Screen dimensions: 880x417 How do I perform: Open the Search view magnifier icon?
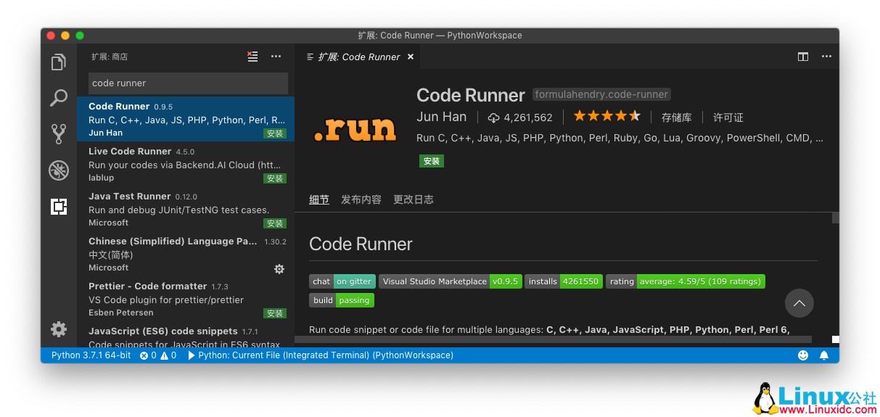point(59,98)
